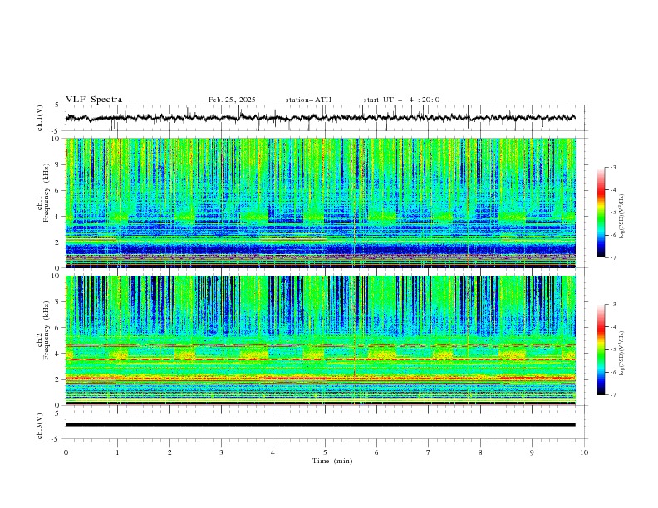
Task: Click the ch.1 frequency tick "2"
Action: pos(58,242)
